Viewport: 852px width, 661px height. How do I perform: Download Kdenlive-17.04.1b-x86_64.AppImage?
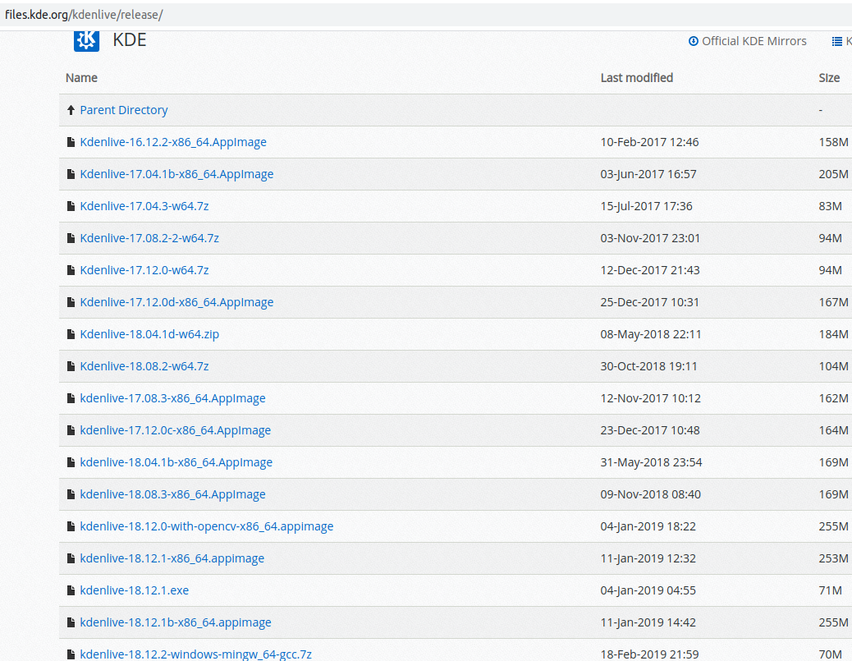point(176,175)
